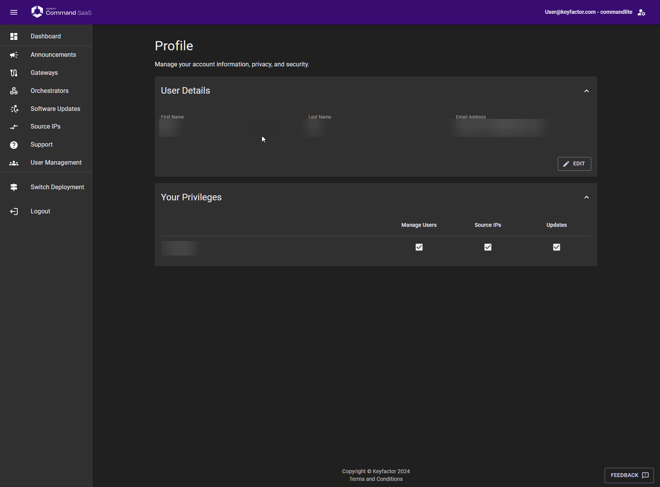Screen dimensions: 660x487
Task: Click the Announcements megaphone icon
Action: 14,55
